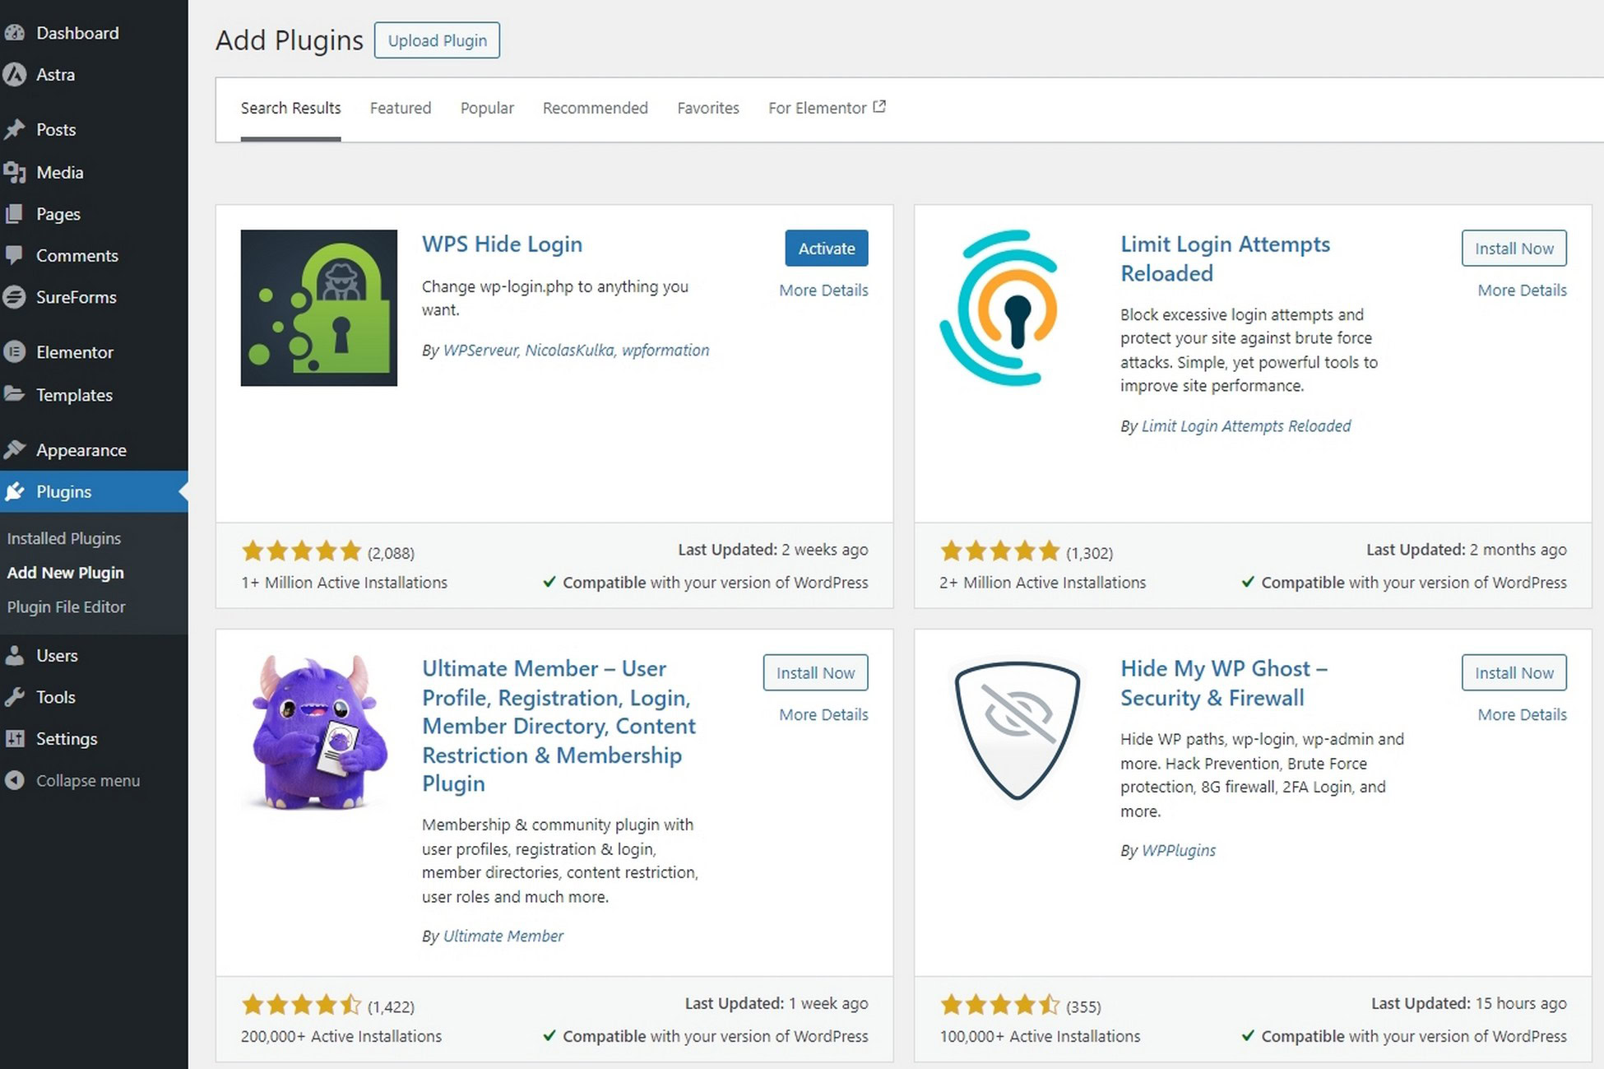Open the Ultimate Member plugin title link
Screen dimensions: 1604x1069
pyautogui.click(x=559, y=726)
